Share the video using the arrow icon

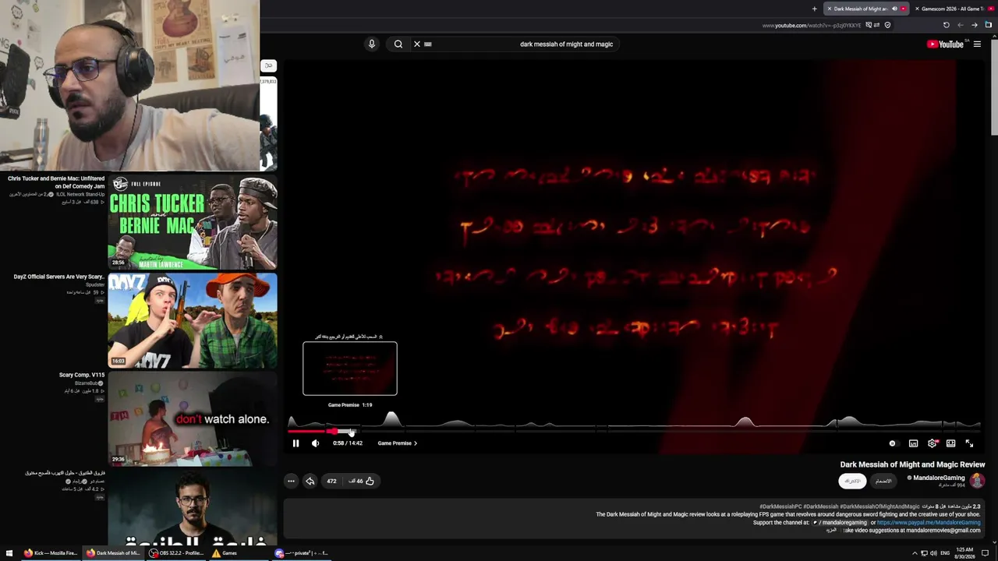pos(310,482)
